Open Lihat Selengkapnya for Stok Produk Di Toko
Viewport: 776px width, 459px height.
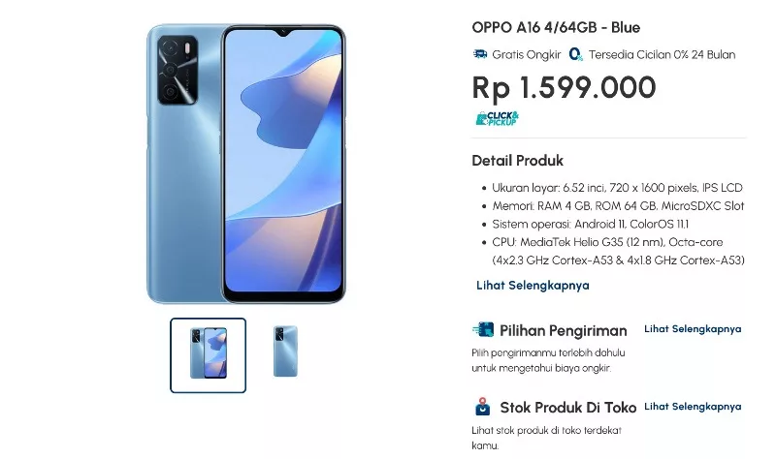pos(693,407)
